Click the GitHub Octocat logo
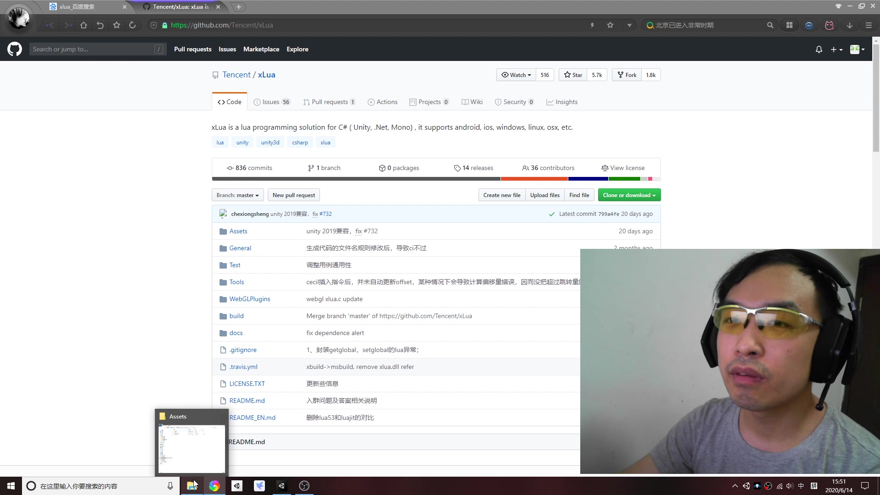Screen dimensions: 880x495 coord(14,49)
